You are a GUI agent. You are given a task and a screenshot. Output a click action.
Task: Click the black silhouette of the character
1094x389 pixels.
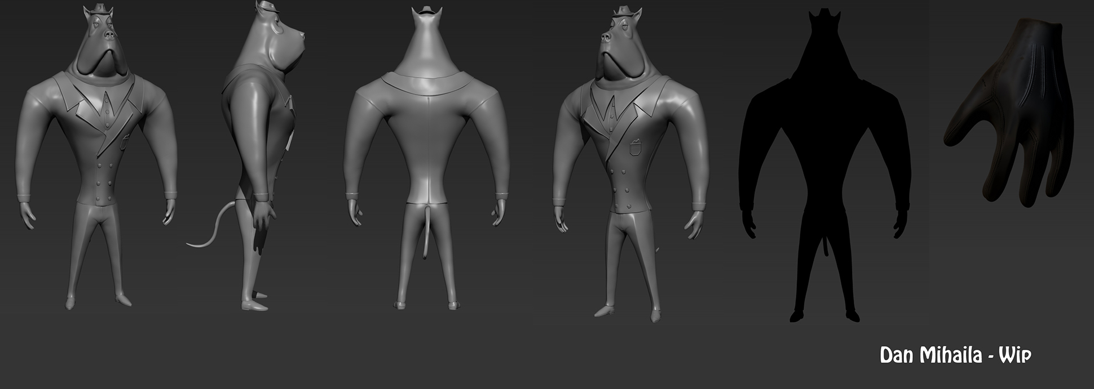(x=825, y=166)
